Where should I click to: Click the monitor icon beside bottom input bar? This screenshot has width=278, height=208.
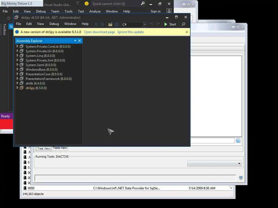241,178
